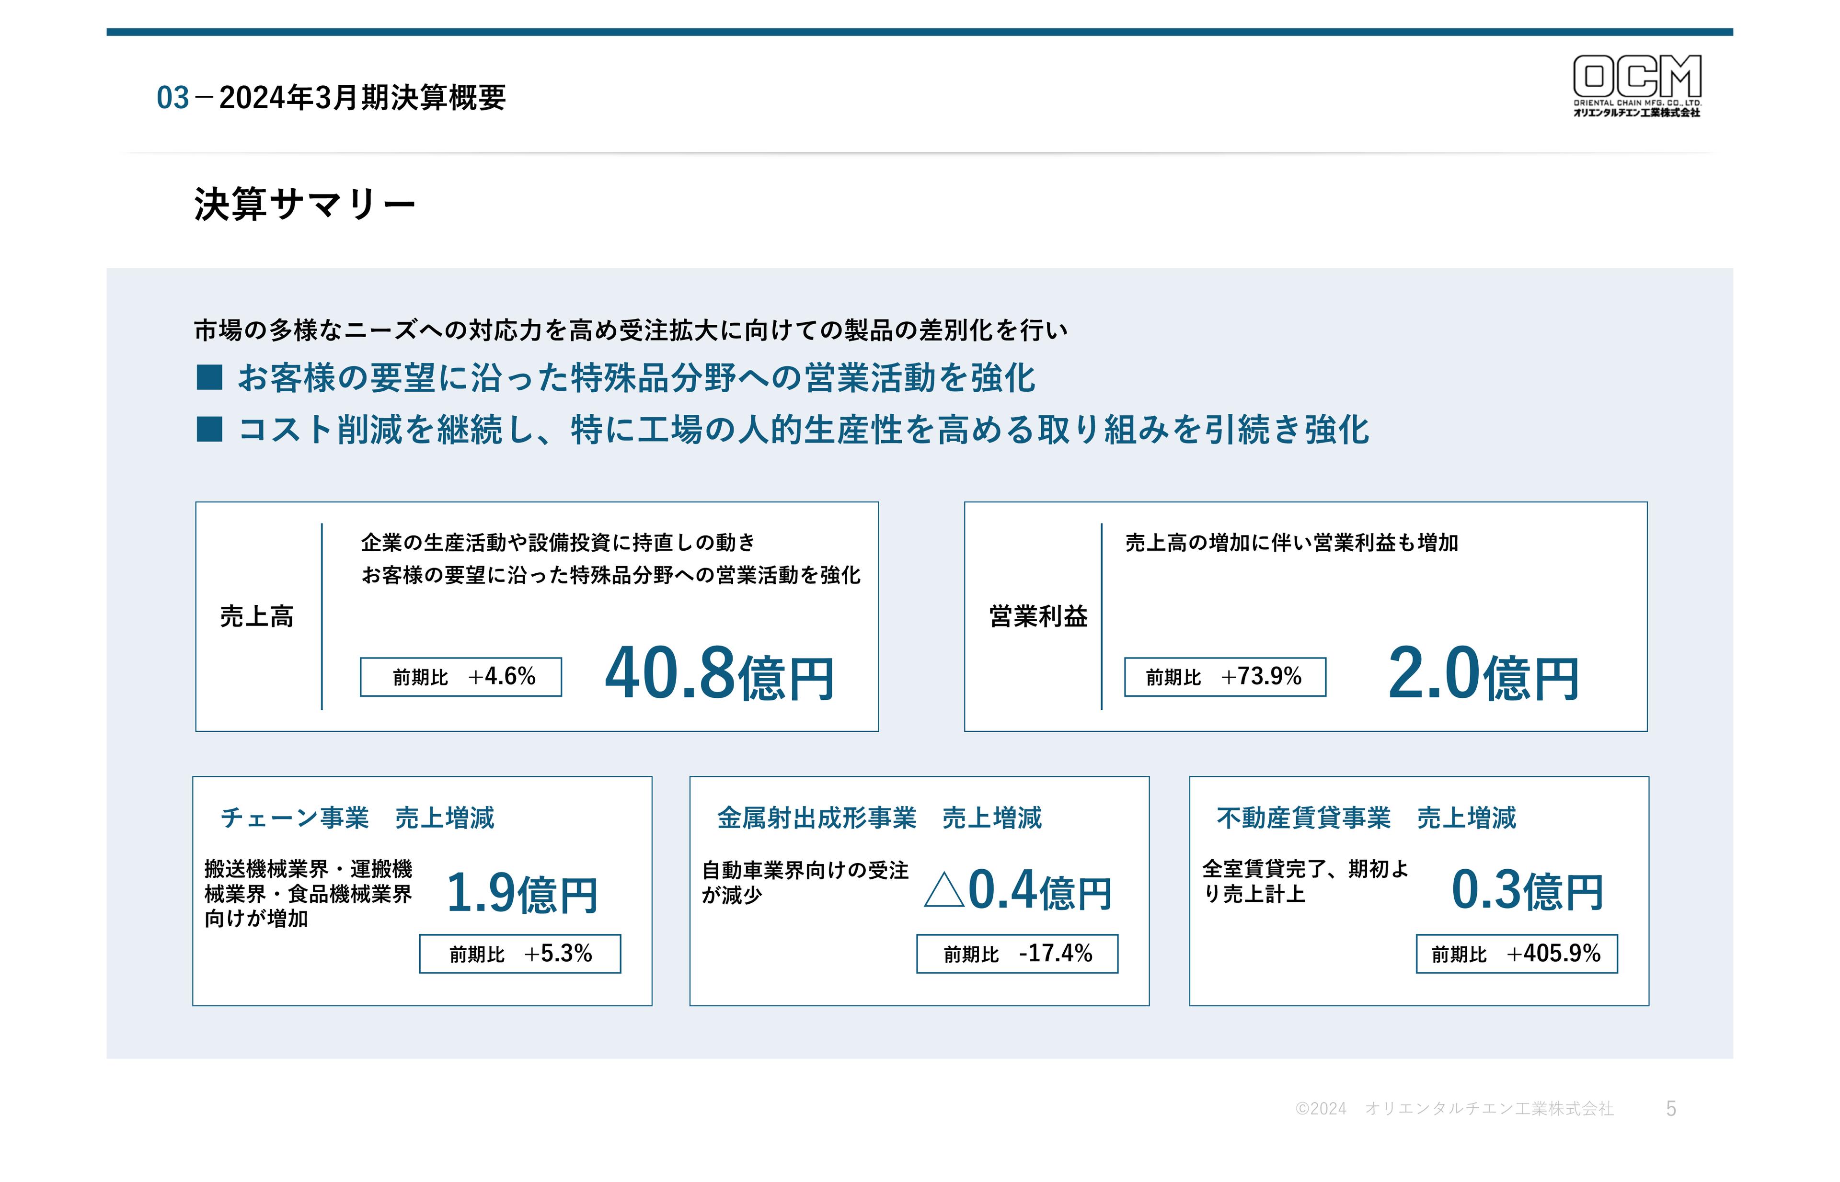The height and width of the screenshot is (1182, 1840).
Task: Click the 金属射出成形事業 売上増減 heading
Action: point(879,818)
